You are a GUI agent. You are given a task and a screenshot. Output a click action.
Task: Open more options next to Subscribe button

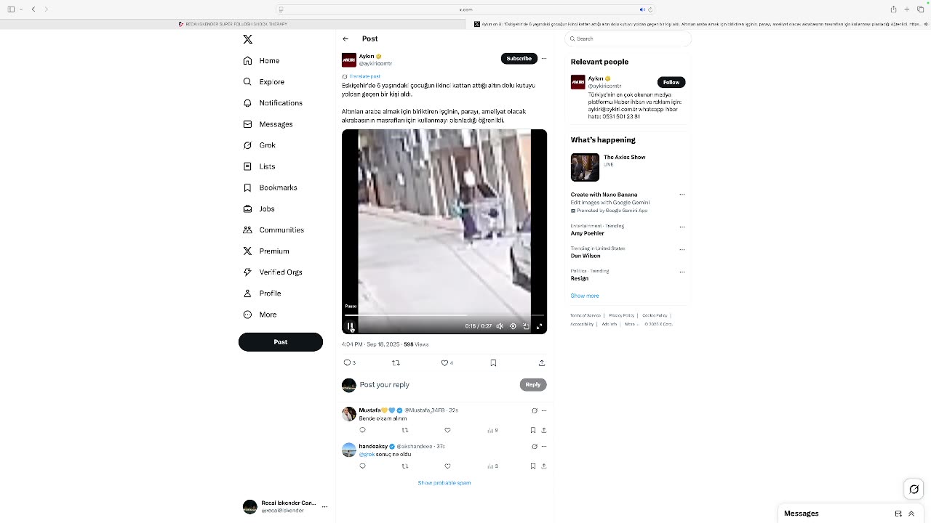[x=543, y=58]
